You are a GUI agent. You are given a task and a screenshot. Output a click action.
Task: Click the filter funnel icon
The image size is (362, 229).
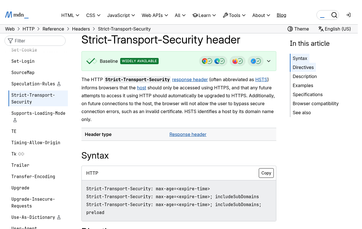[x=10, y=41]
